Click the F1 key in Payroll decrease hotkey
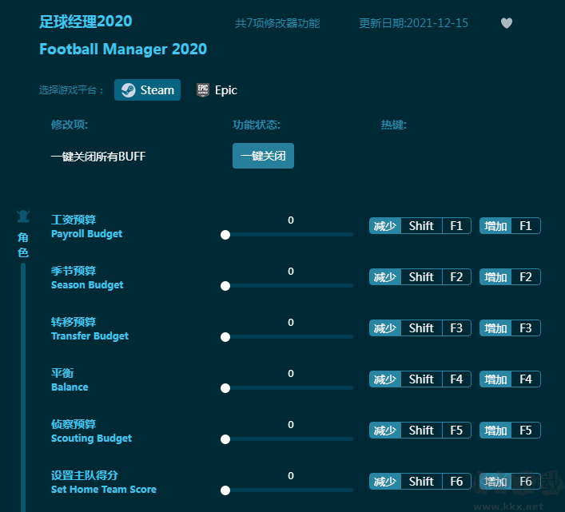This screenshot has width=565, height=512. coord(456,226)
